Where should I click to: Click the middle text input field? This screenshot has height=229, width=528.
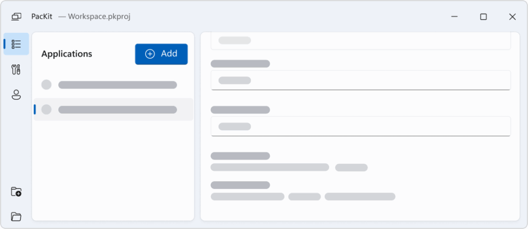(x=360, y=80)
